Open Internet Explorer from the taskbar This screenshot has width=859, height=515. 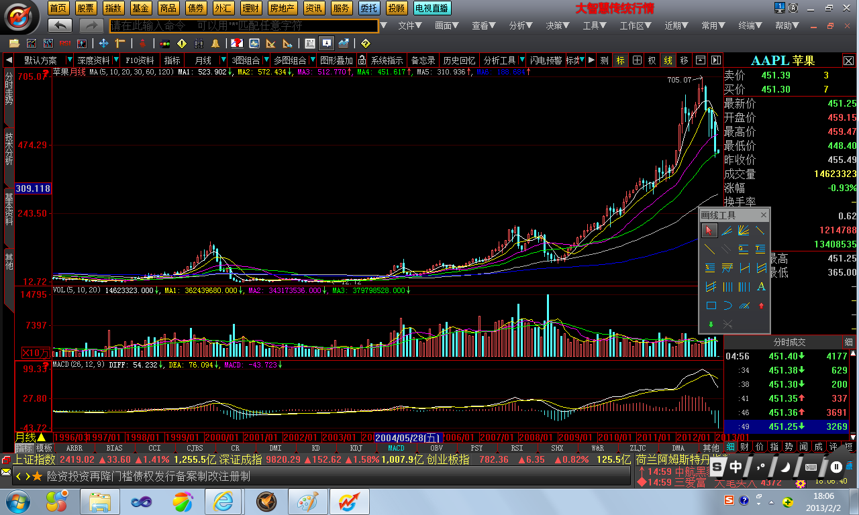tap(224, 502)
